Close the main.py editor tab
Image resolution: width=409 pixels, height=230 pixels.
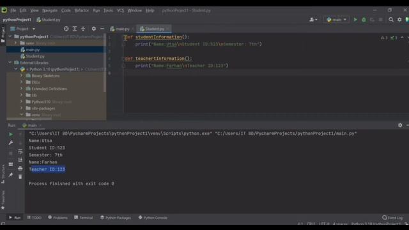pyautogui.click(x=133, y=29)
